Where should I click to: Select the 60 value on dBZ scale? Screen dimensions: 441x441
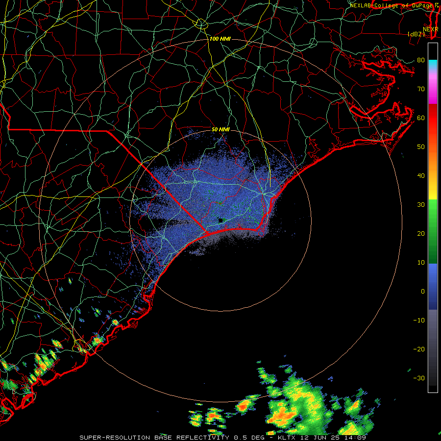coord(421,118)
